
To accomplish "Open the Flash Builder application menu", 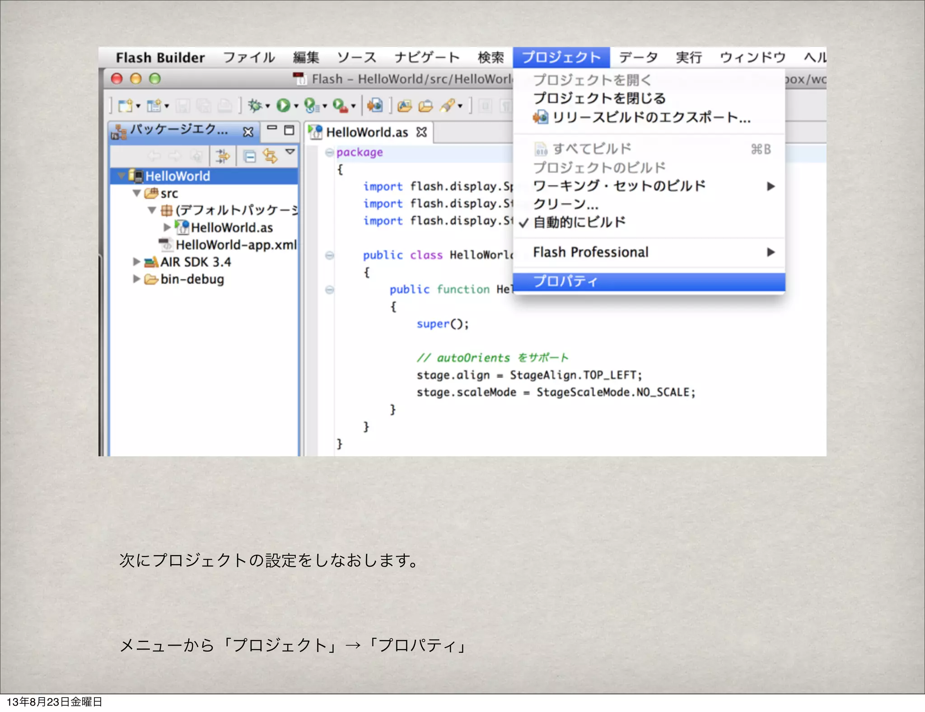I will (160, 58).
